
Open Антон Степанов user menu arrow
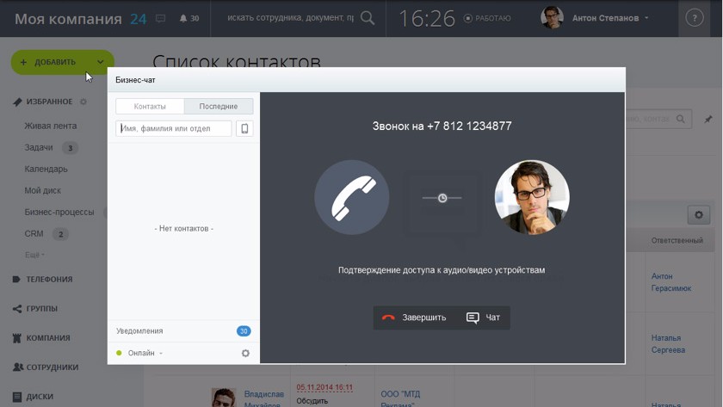point(646,18)
